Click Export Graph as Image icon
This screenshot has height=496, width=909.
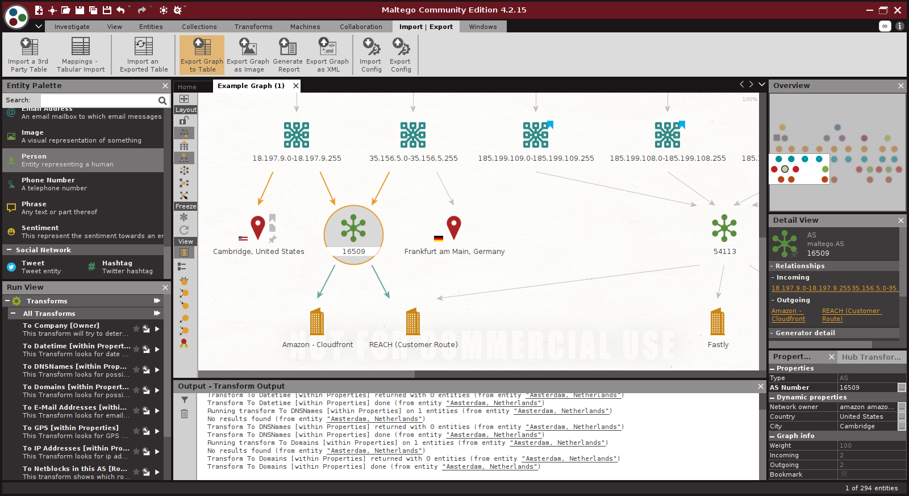[x=248, y=55]
